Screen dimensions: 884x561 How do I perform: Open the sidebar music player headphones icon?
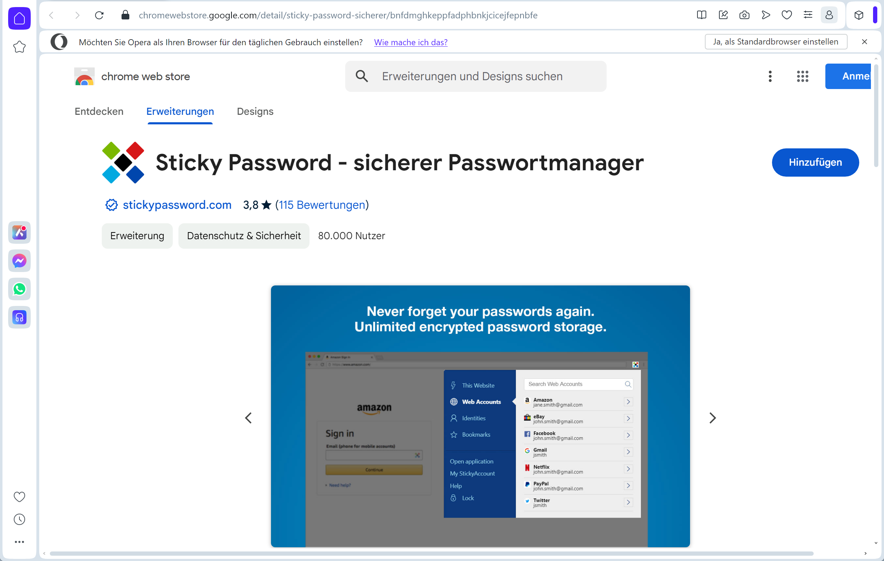[x=19, y=317]
